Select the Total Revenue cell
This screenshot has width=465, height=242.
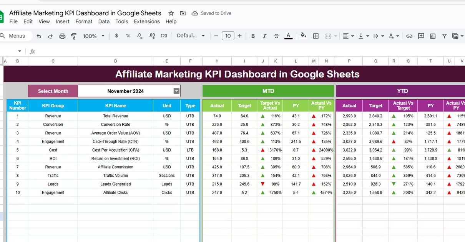[116, 116]
